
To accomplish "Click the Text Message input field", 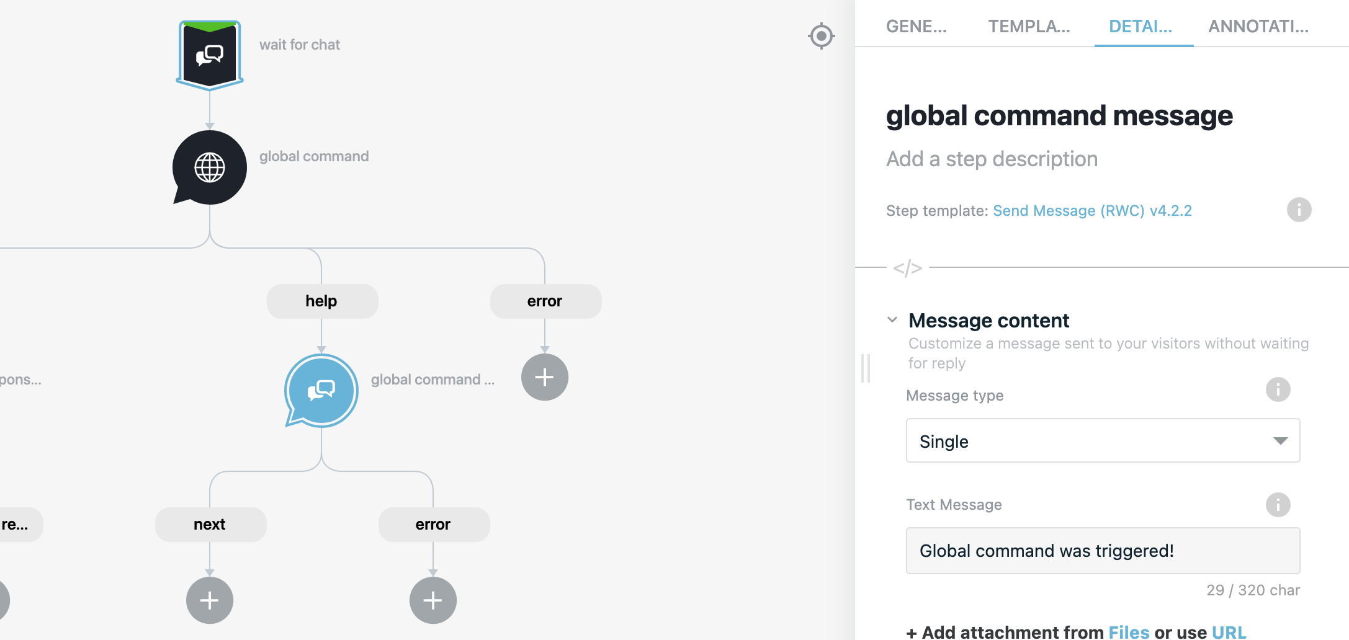I will 1103,551.
